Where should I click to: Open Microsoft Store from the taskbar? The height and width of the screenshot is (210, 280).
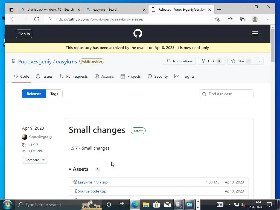156,205
